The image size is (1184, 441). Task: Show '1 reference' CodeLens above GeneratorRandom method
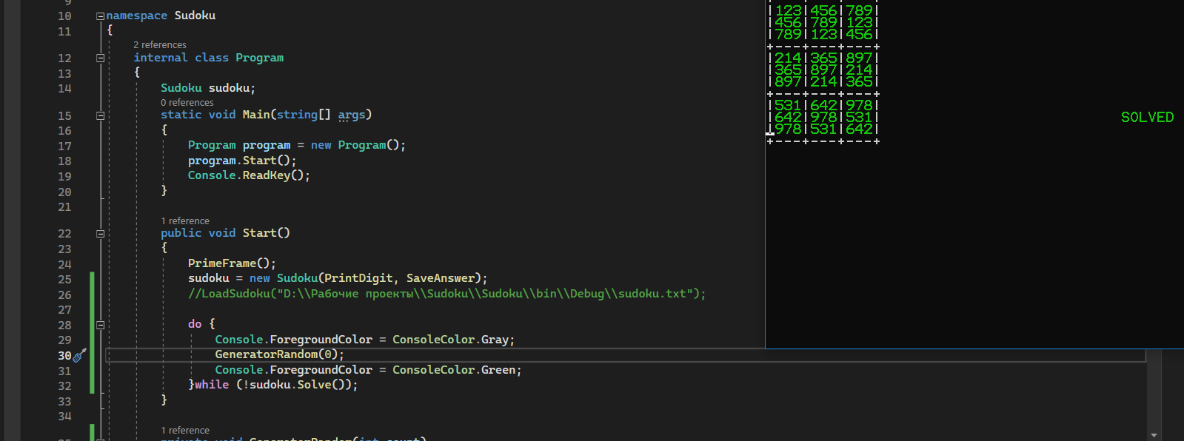(185, 431)
